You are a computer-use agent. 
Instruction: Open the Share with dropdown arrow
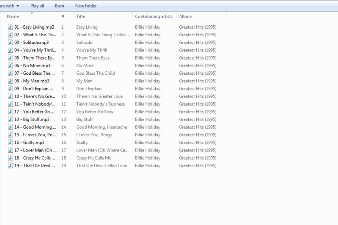pyautogui.click(x=18, y=6)
